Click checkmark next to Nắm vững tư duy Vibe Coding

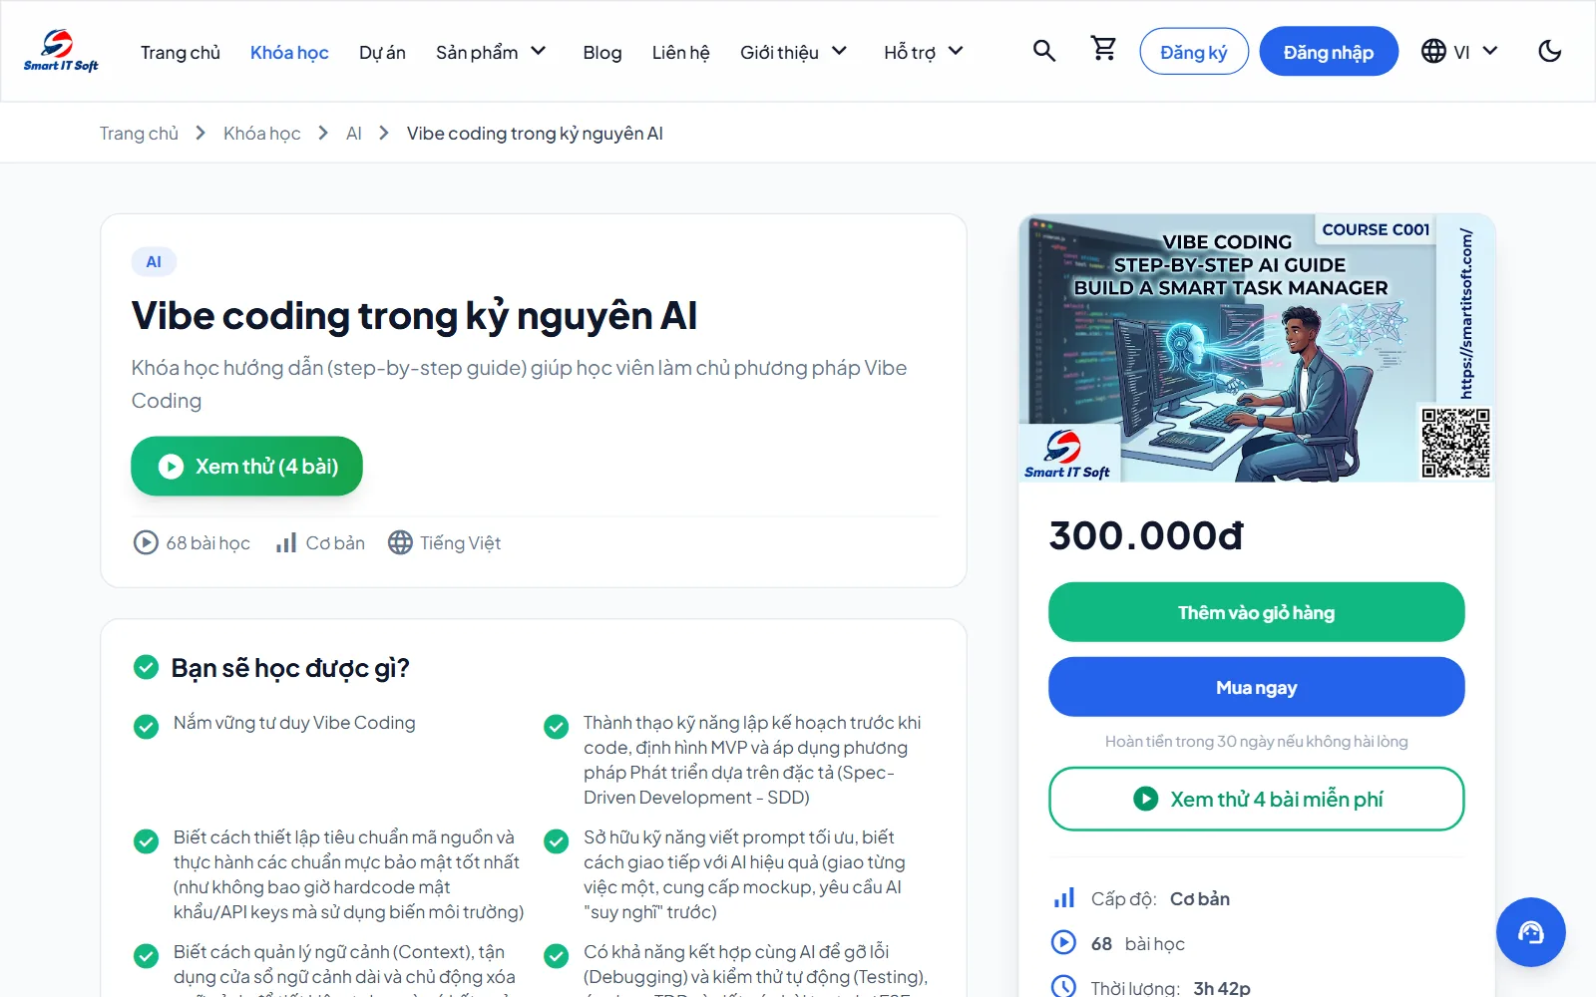point(146,727)
